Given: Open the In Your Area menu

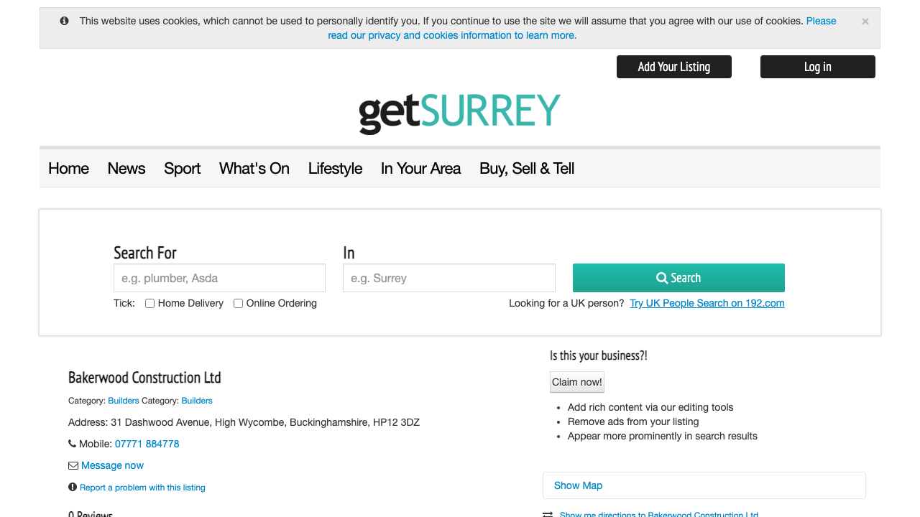Looking at the screenshot, I should 420,169.
